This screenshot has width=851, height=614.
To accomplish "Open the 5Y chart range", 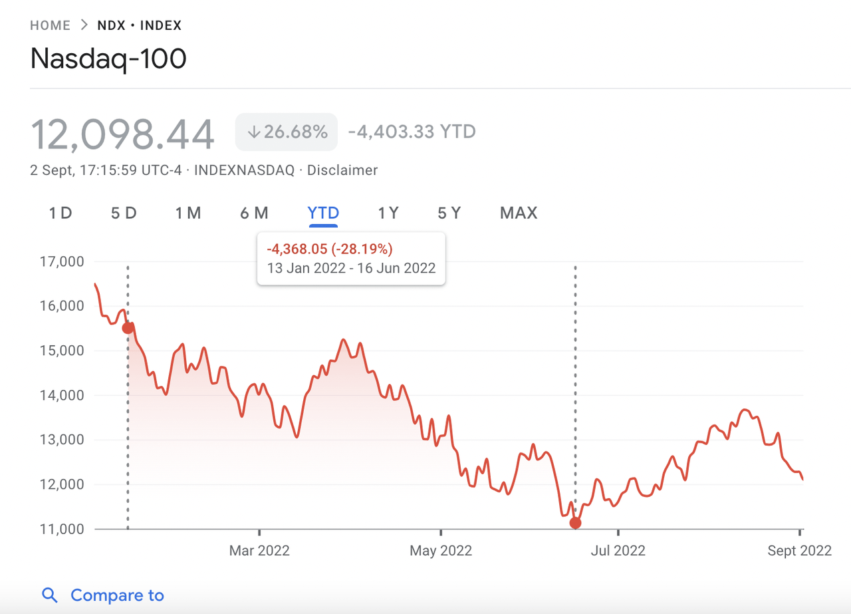I will point(449,214).
